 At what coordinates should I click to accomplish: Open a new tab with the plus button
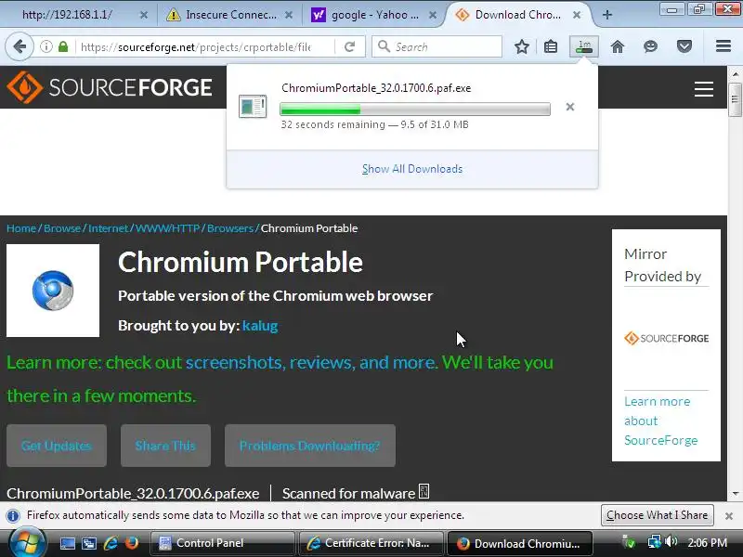(x=607, y=15)
